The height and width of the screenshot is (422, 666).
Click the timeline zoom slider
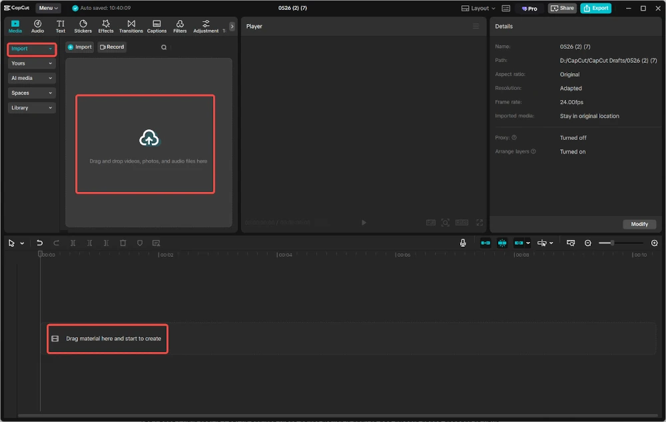[621, 243]
